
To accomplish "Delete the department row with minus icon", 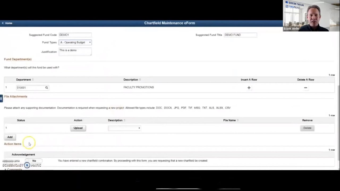I will 305,88.
